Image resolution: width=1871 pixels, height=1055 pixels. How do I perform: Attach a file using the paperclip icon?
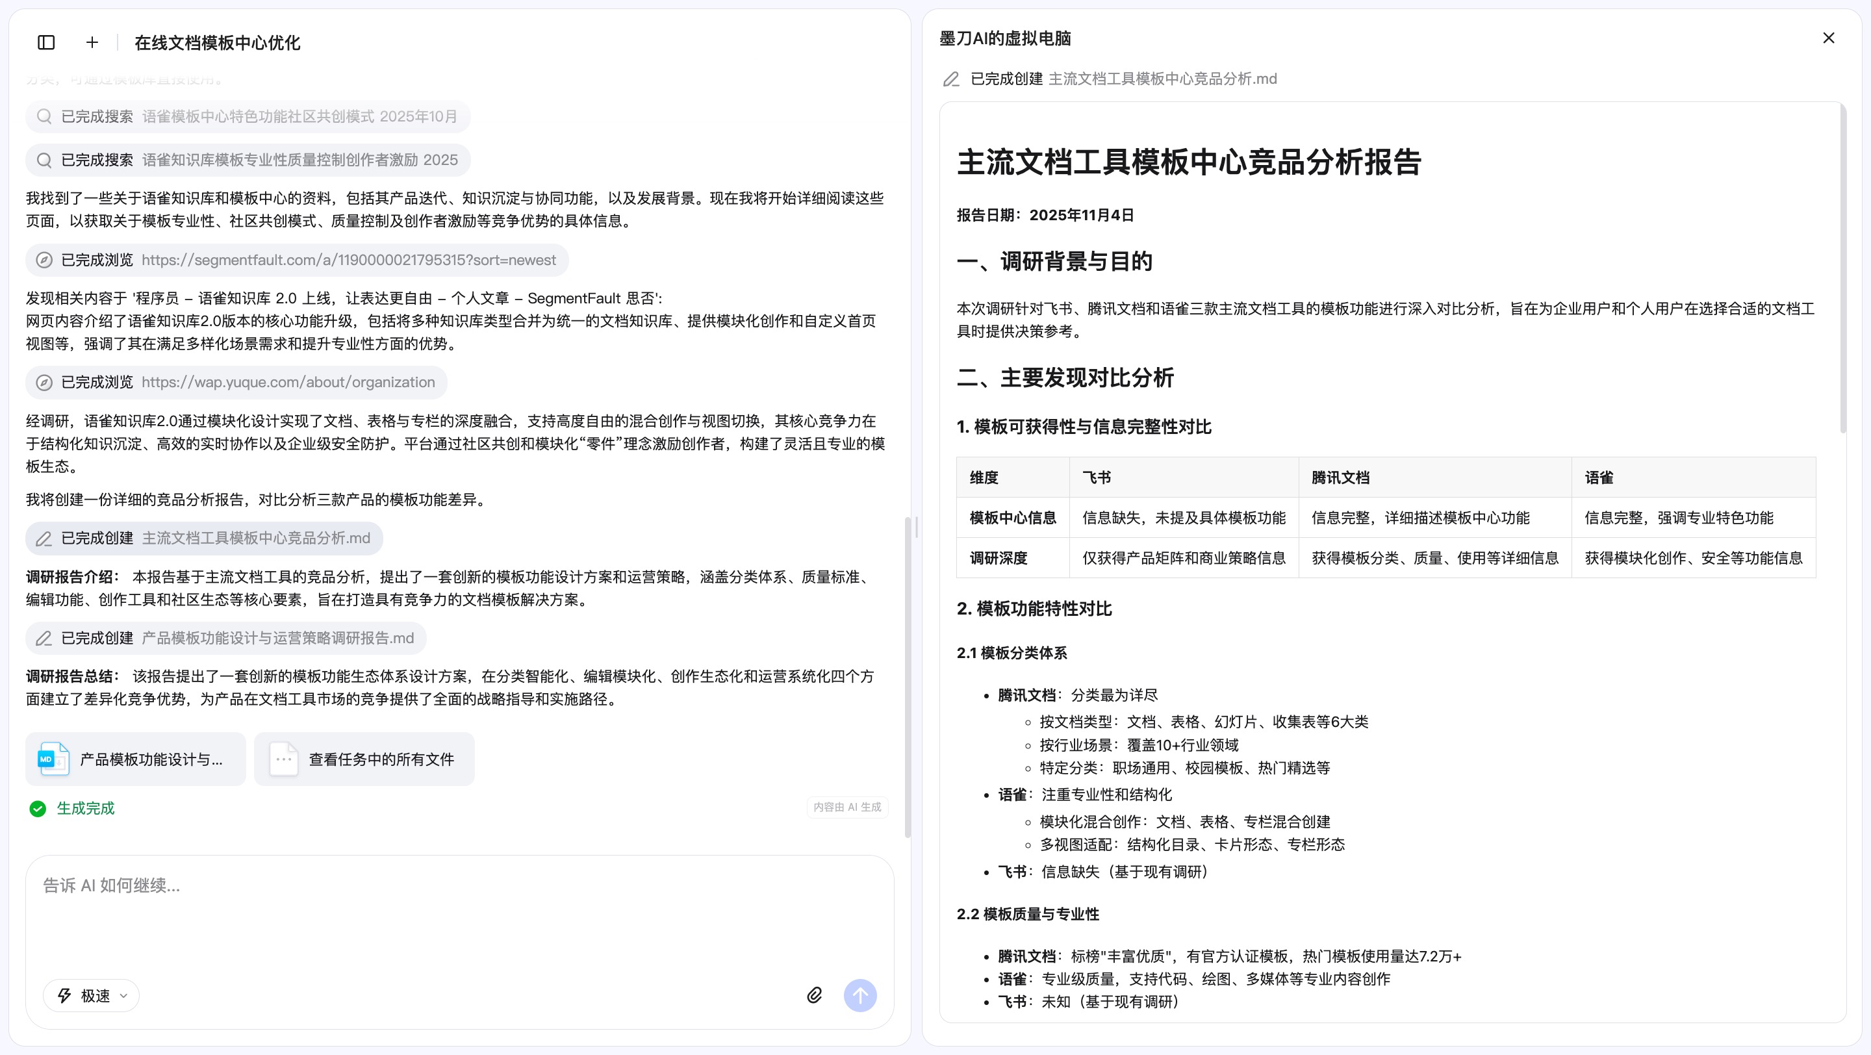pos(814,995)
